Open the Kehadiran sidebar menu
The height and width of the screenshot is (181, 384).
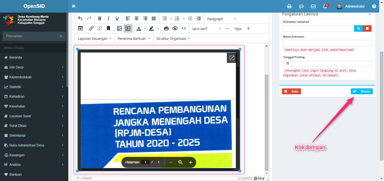(34, 97)
